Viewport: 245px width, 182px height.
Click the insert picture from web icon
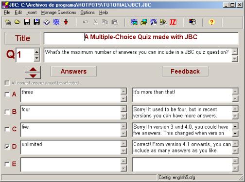pyautogui.click(x=134, y=22)
